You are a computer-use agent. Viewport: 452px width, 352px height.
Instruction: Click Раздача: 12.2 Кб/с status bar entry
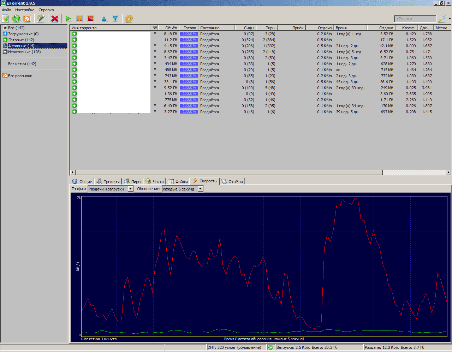(x=394, y=347)
